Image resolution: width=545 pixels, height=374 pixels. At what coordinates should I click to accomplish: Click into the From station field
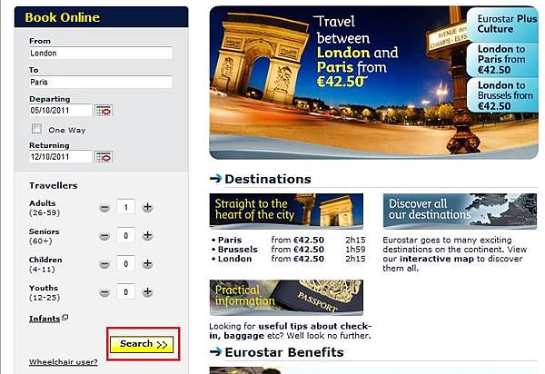click(101, 54)
